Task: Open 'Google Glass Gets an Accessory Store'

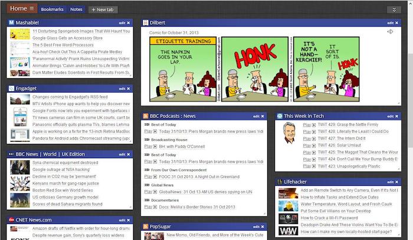Action: click(x=67, y=38)
